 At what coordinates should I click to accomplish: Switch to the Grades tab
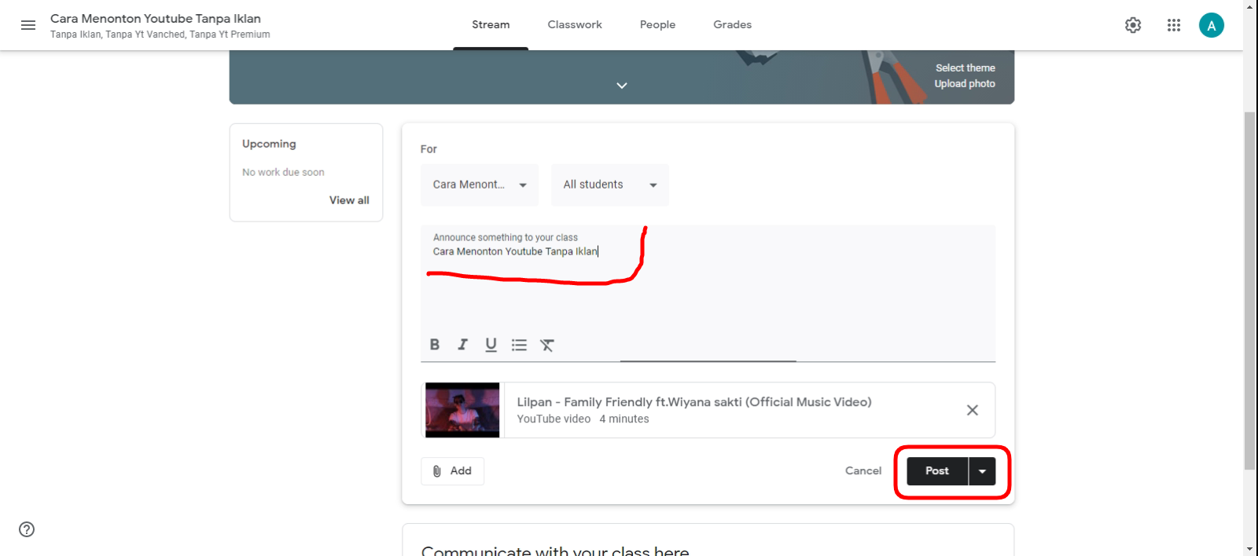coord(733,25)
